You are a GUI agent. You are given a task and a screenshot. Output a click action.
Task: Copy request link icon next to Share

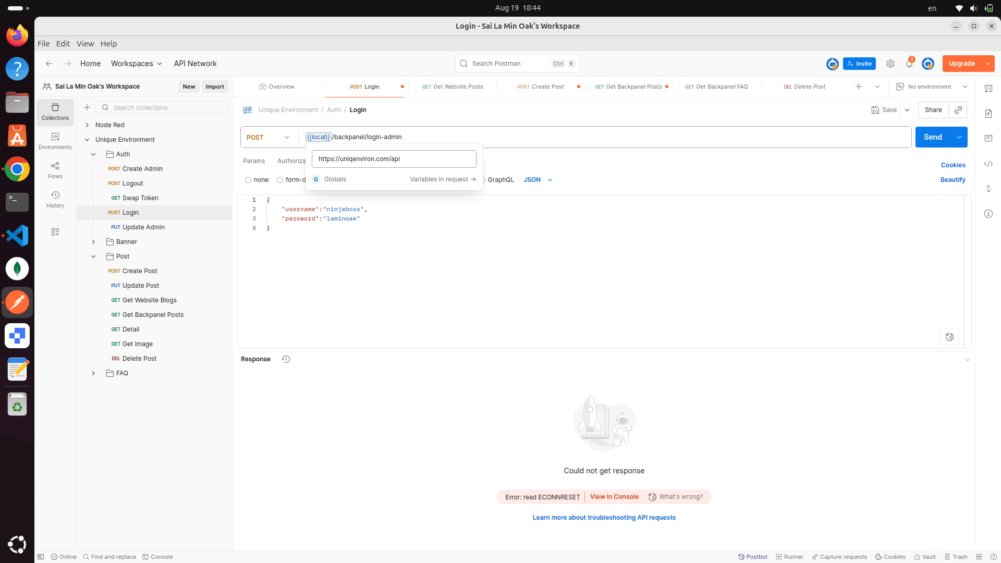coord(958,110)
